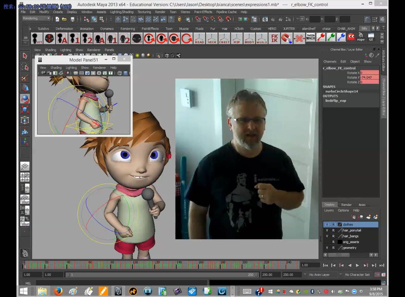405x297 pixels.
Task: Click the lock icon in status line
Action: tap(179, 19)
